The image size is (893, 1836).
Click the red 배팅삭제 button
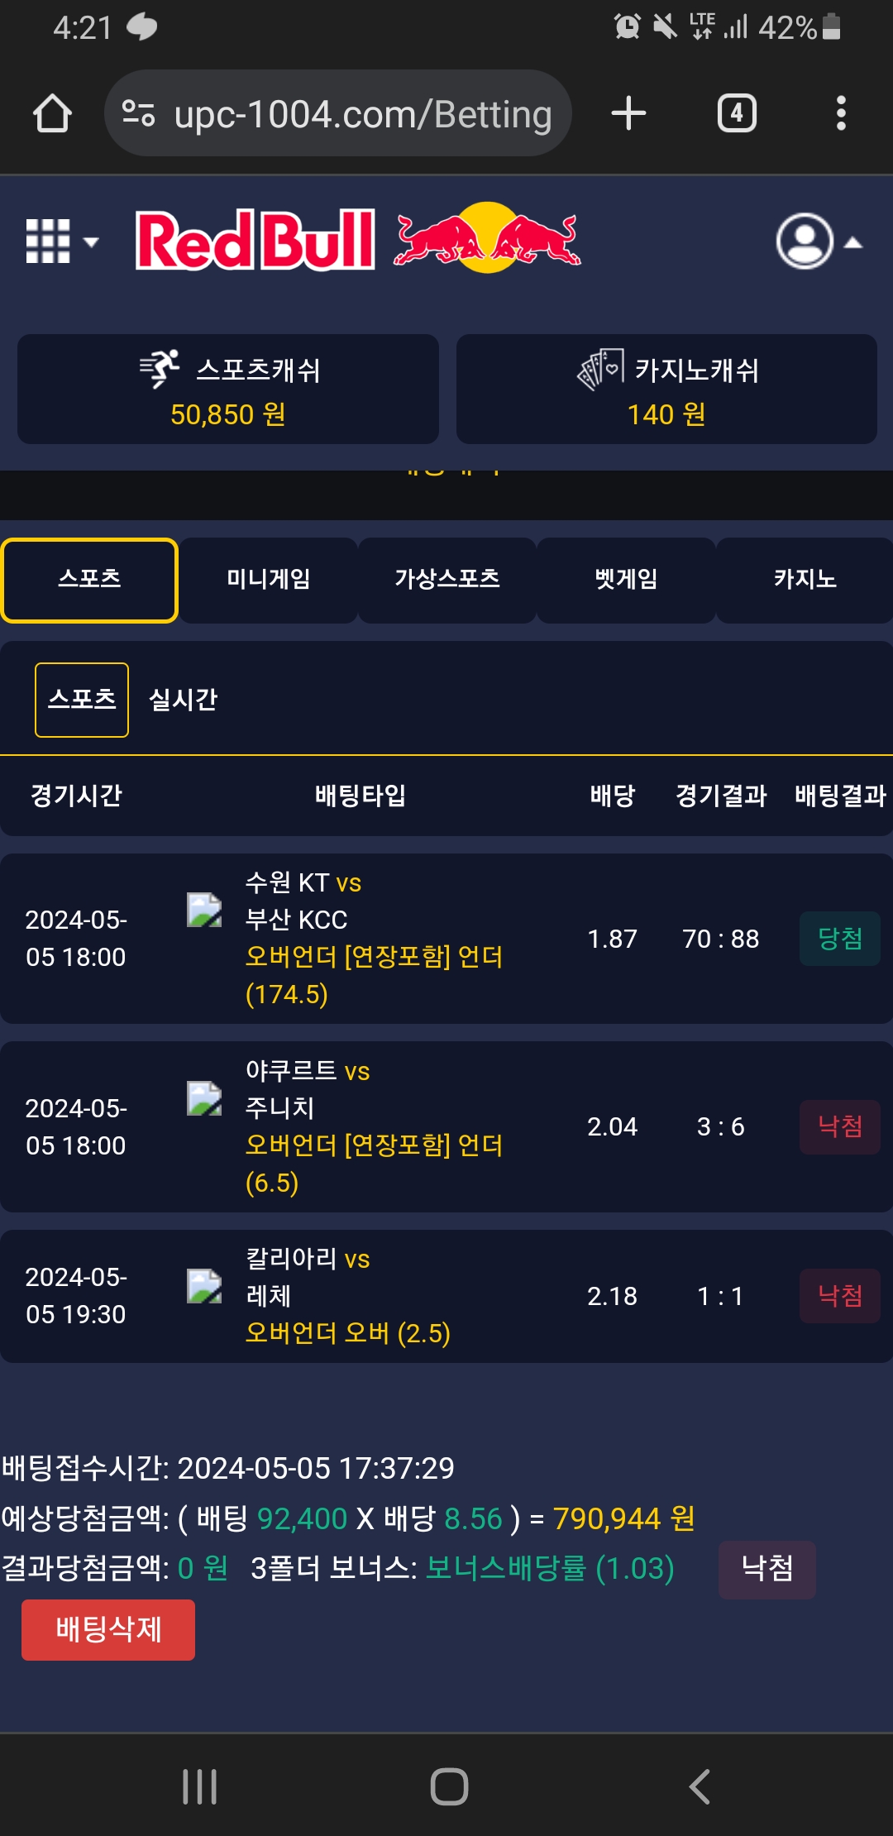click(108, 1629)
